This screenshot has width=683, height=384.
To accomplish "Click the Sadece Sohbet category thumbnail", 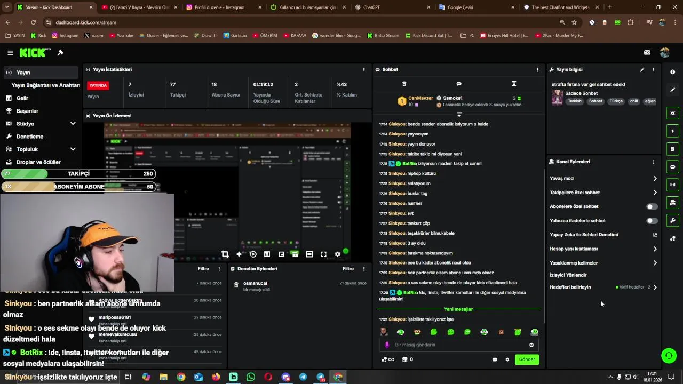I will tap(557, 98).
